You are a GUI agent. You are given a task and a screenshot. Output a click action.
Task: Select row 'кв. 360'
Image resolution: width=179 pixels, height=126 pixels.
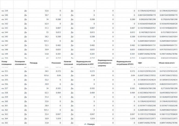coord(89,101)
